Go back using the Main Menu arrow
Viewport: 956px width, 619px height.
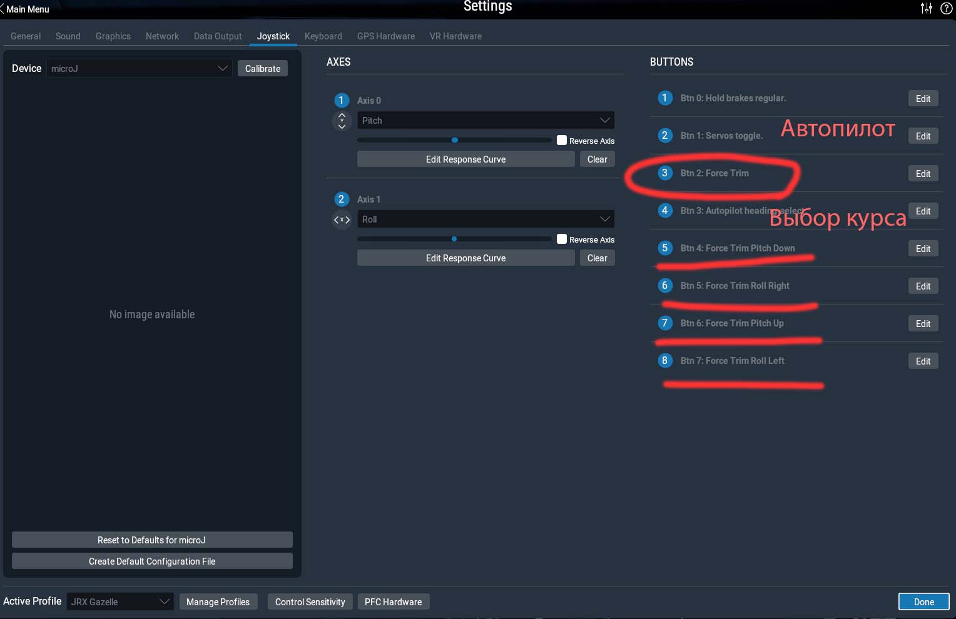tap(25, 9)
